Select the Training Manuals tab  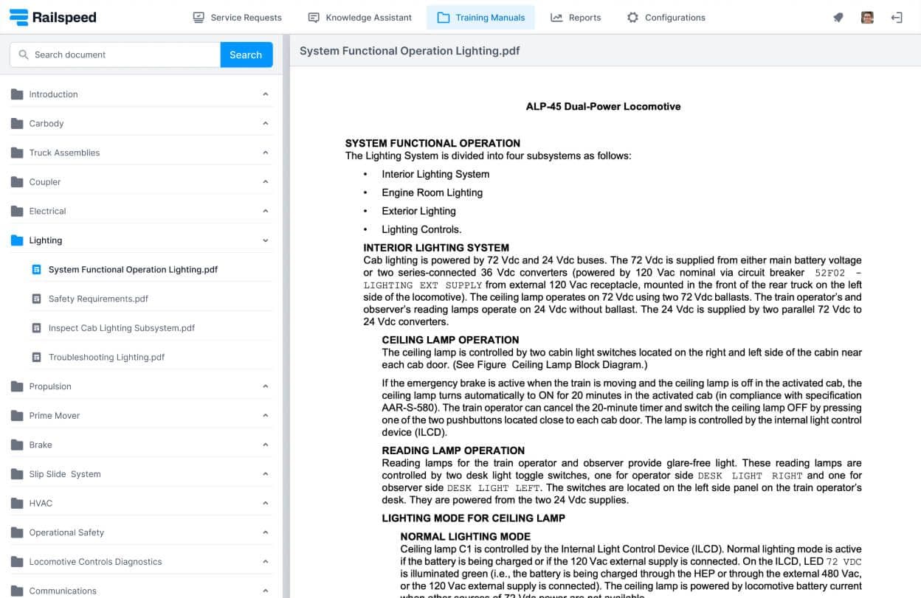[480, 18]
